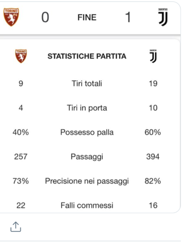Click Torino possession value 40%
The height and width of the screenshot is (242, 182).
point(21,132)
